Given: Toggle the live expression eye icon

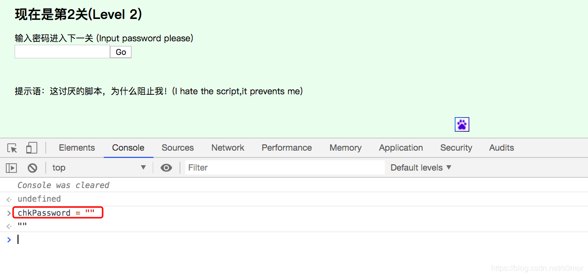Looking at the screenshot, I should pyautogui.click(x=166, y=168).
